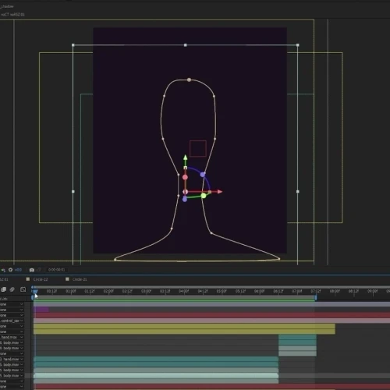
Task: Click the green rotation dot on the gizmo
Action: [204, 196]
